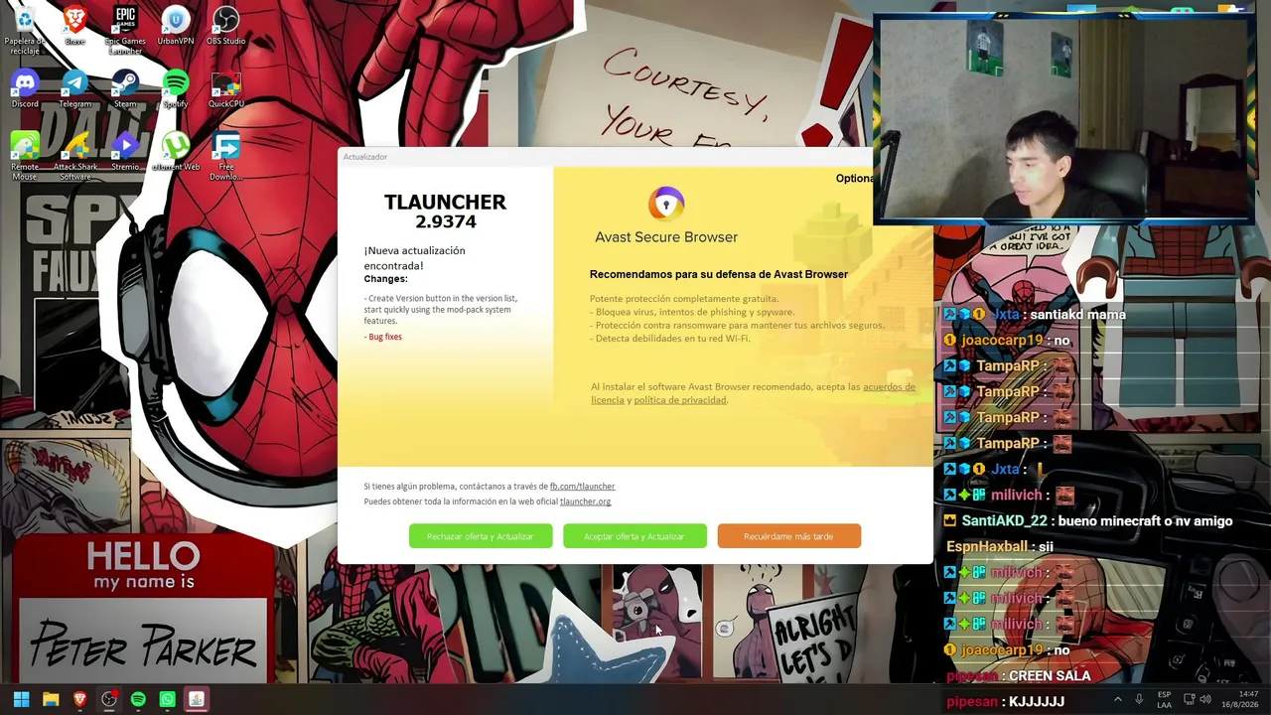Screen dimensions: 1271x715
Task: Open the OBS Studio desktop shortcut
Action: pos(225,27)
